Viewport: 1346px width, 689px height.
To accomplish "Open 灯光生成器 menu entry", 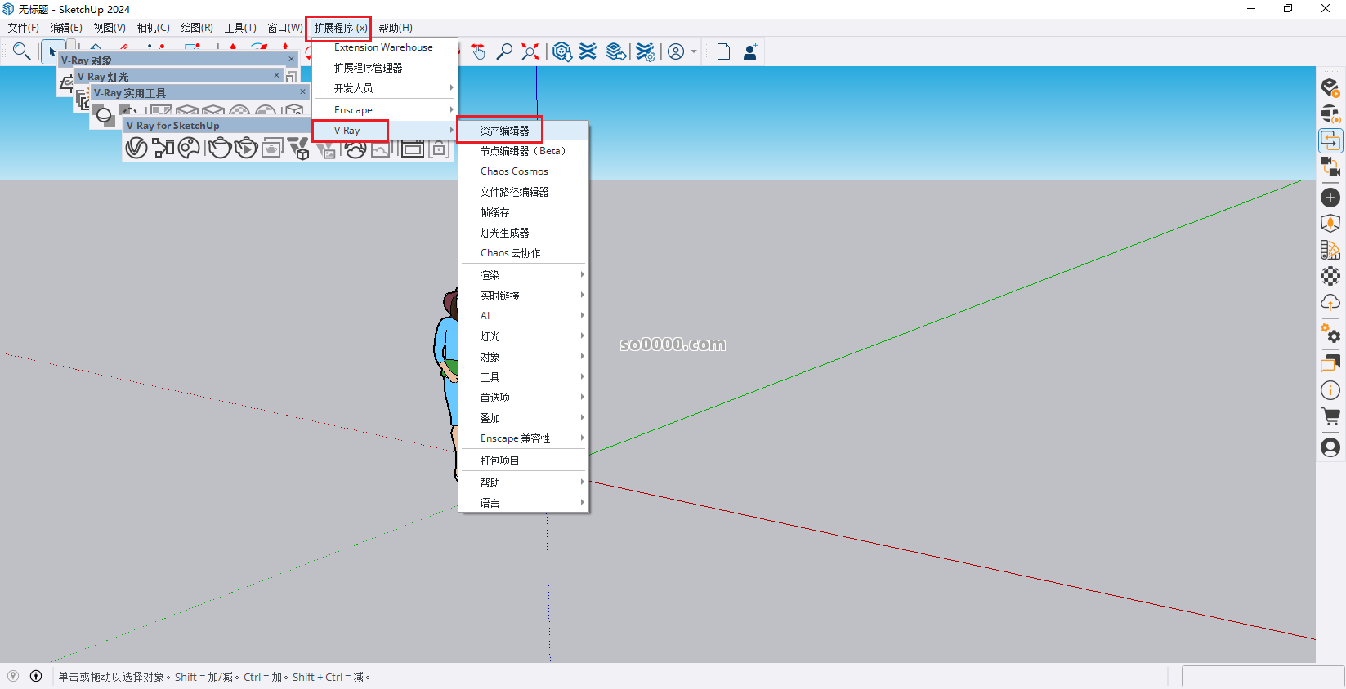I will 523,233.
